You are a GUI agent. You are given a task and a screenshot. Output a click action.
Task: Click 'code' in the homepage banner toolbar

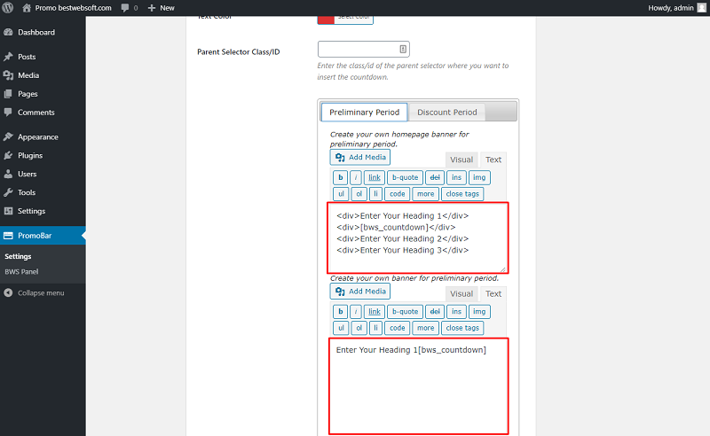tap(397, 193)
